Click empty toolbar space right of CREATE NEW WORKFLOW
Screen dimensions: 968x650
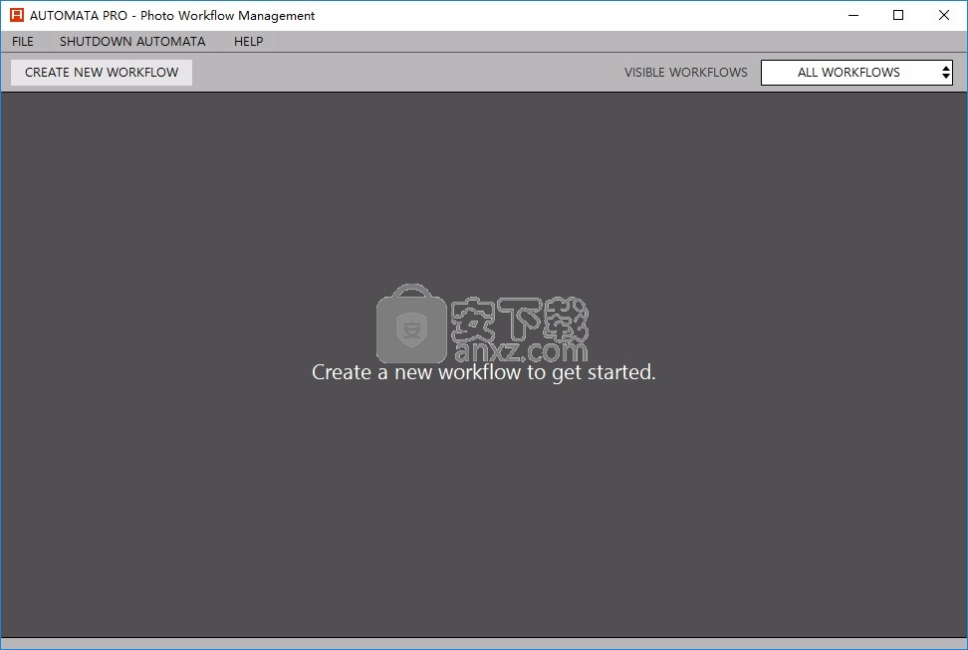(x=398, y=73)
